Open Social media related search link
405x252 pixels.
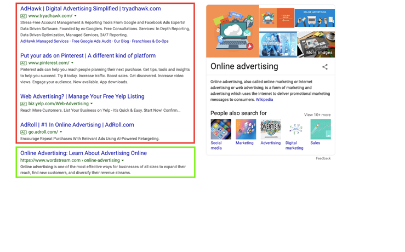[216, 145]
